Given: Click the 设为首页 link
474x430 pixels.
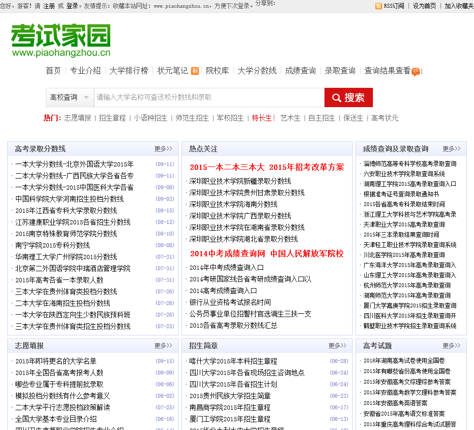Looking at the screenshot, I should (x=425, y=6).
